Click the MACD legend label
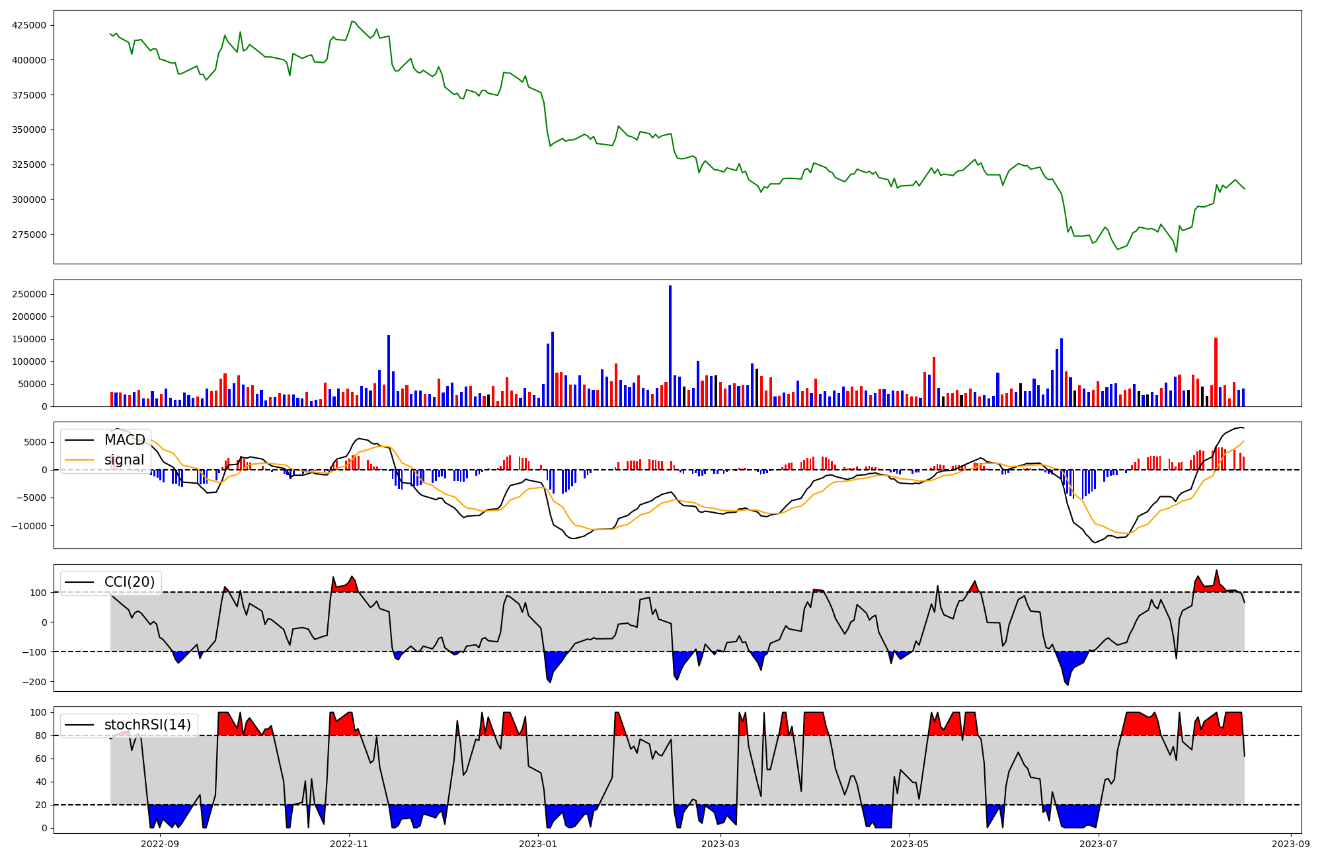The width and height of the screenshot is (1322, 859). (x=124, y=440)
